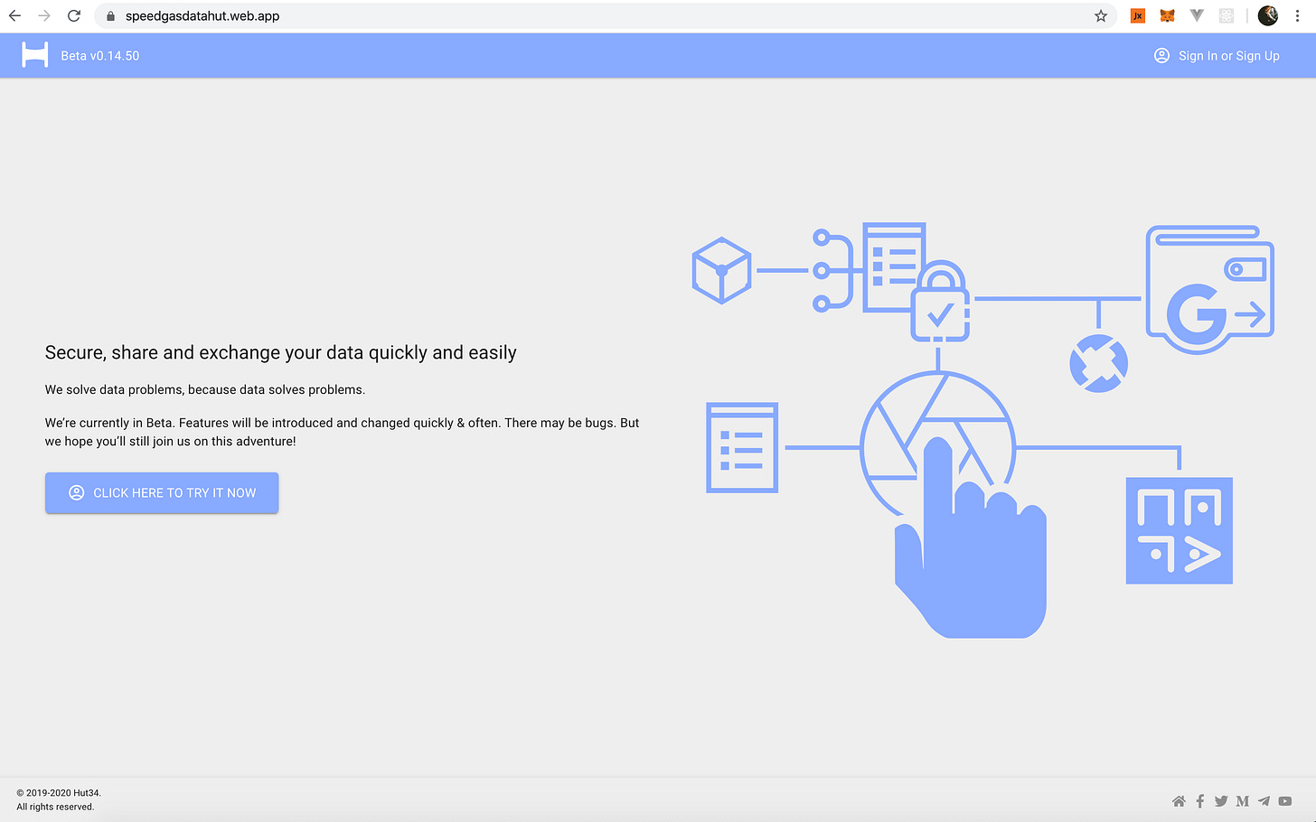Click the Hut34 logo in header
1316x822 pixels.
(x=34, y=55)
